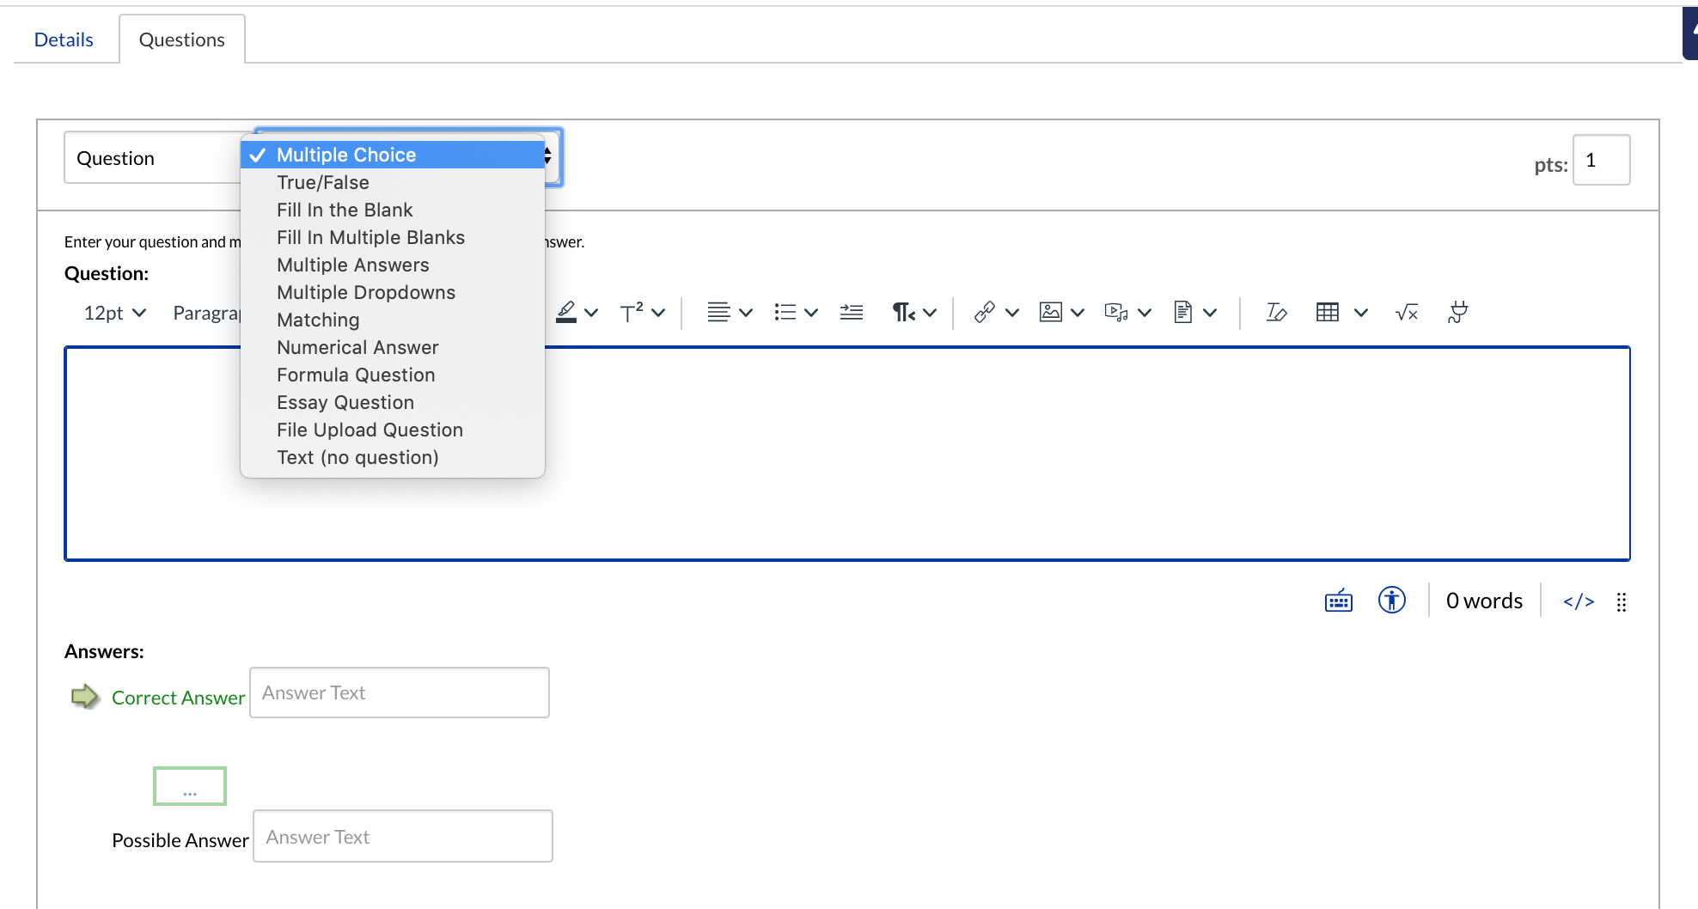Choose Matching question type
The image size is (1698, 909).
point(393,320)
